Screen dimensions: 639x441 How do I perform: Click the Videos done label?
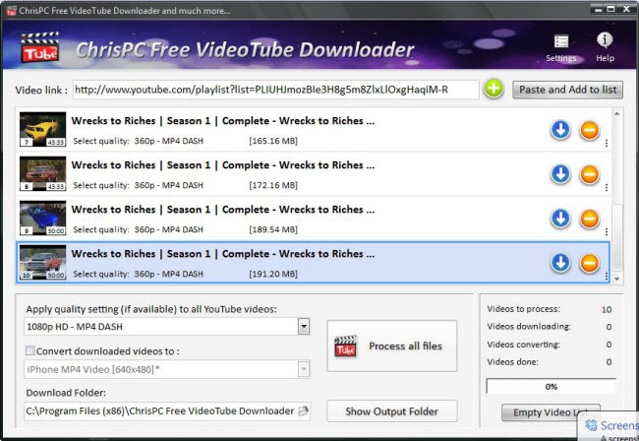coord(512,362)
